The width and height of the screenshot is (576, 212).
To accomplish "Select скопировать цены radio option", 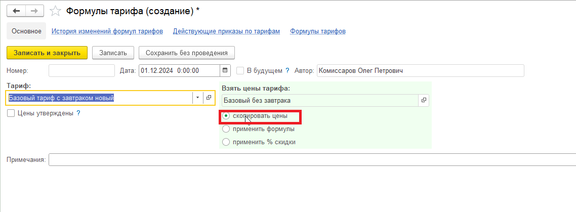I will click(226, 116).
